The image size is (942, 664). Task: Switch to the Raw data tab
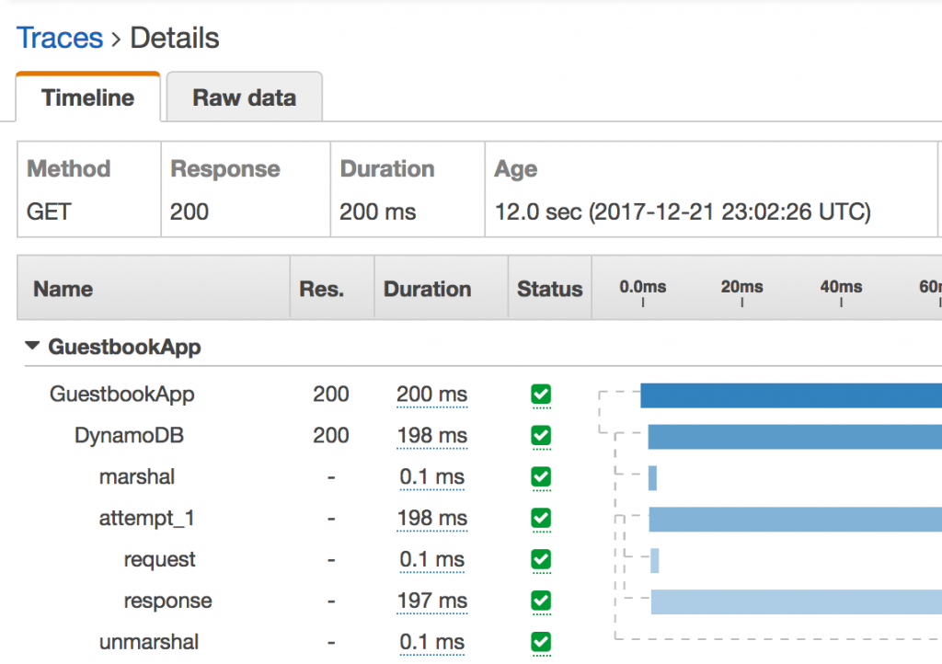click(244, 97)
